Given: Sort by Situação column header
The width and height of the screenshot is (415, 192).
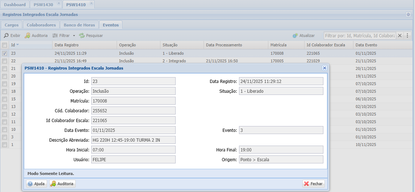Looking at the screenshot, I should tap(182, 45).
